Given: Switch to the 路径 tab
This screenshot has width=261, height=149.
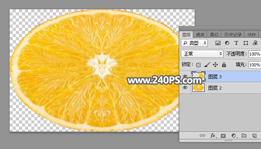Looking at the screenshot, I should coord(214,35).
